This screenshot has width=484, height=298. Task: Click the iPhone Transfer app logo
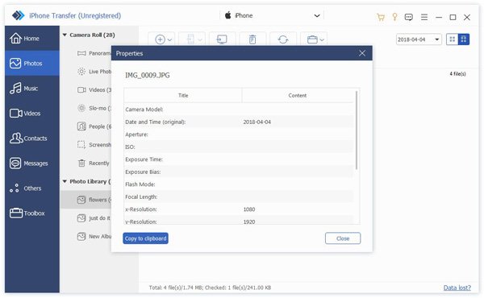tap(18, 15)
